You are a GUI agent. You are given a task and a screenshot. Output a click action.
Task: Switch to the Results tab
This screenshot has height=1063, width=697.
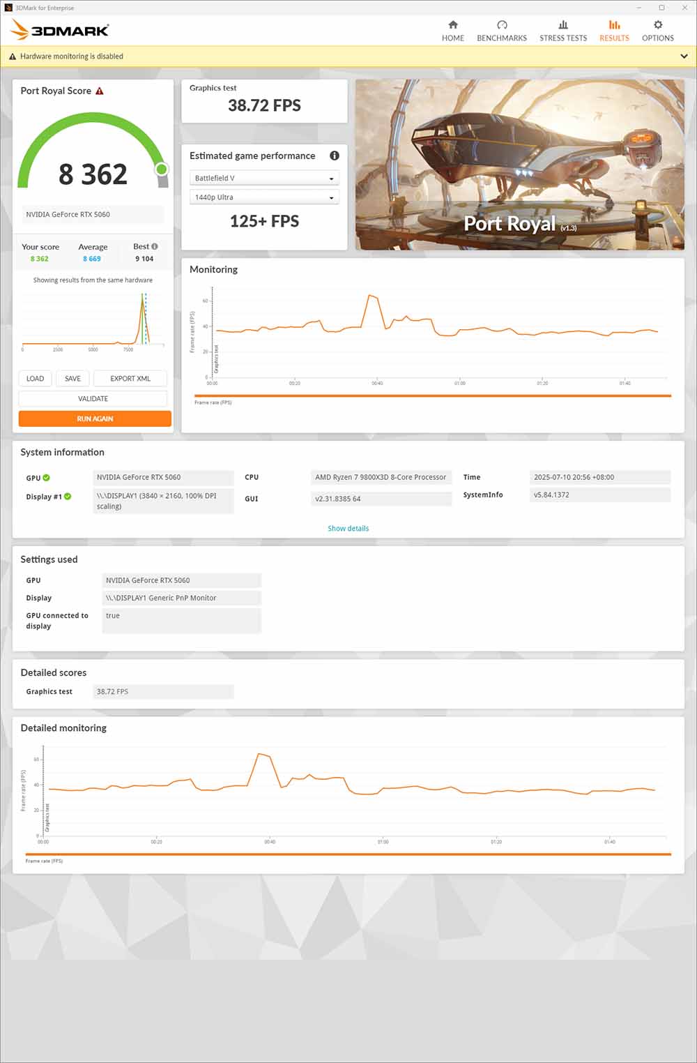point(613,31)
